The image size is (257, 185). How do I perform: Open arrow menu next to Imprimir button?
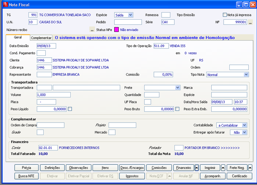[x=223, y=168]
